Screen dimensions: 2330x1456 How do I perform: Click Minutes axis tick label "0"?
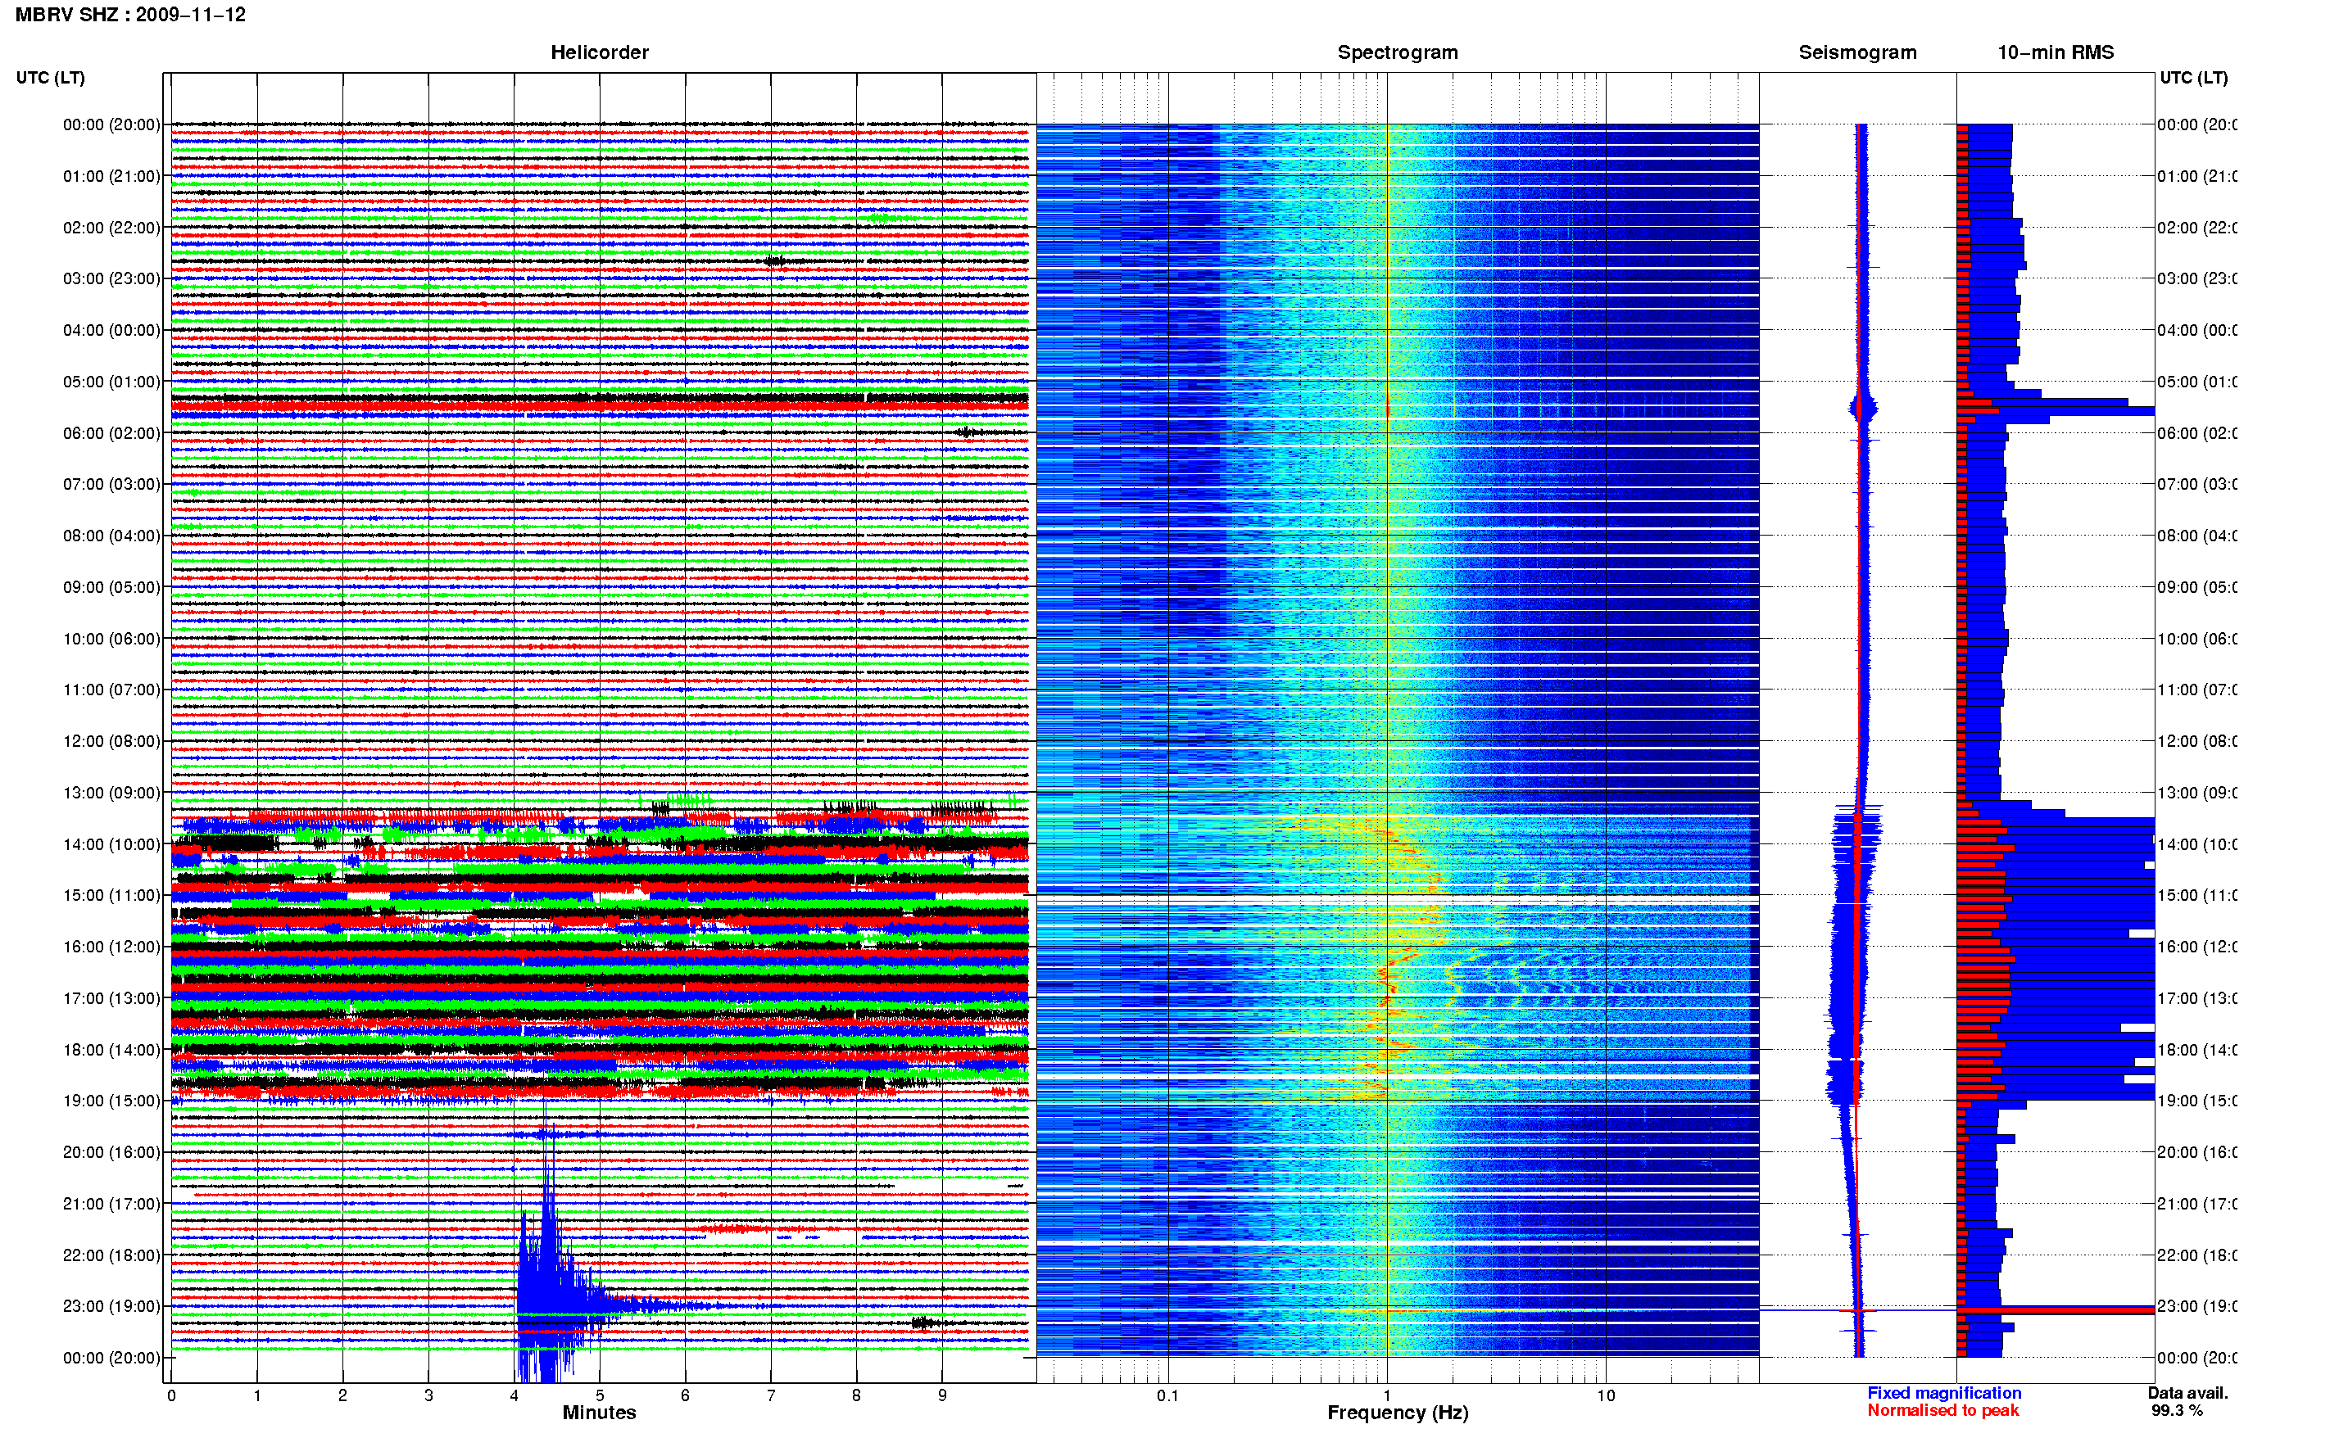click(171, 1395)
